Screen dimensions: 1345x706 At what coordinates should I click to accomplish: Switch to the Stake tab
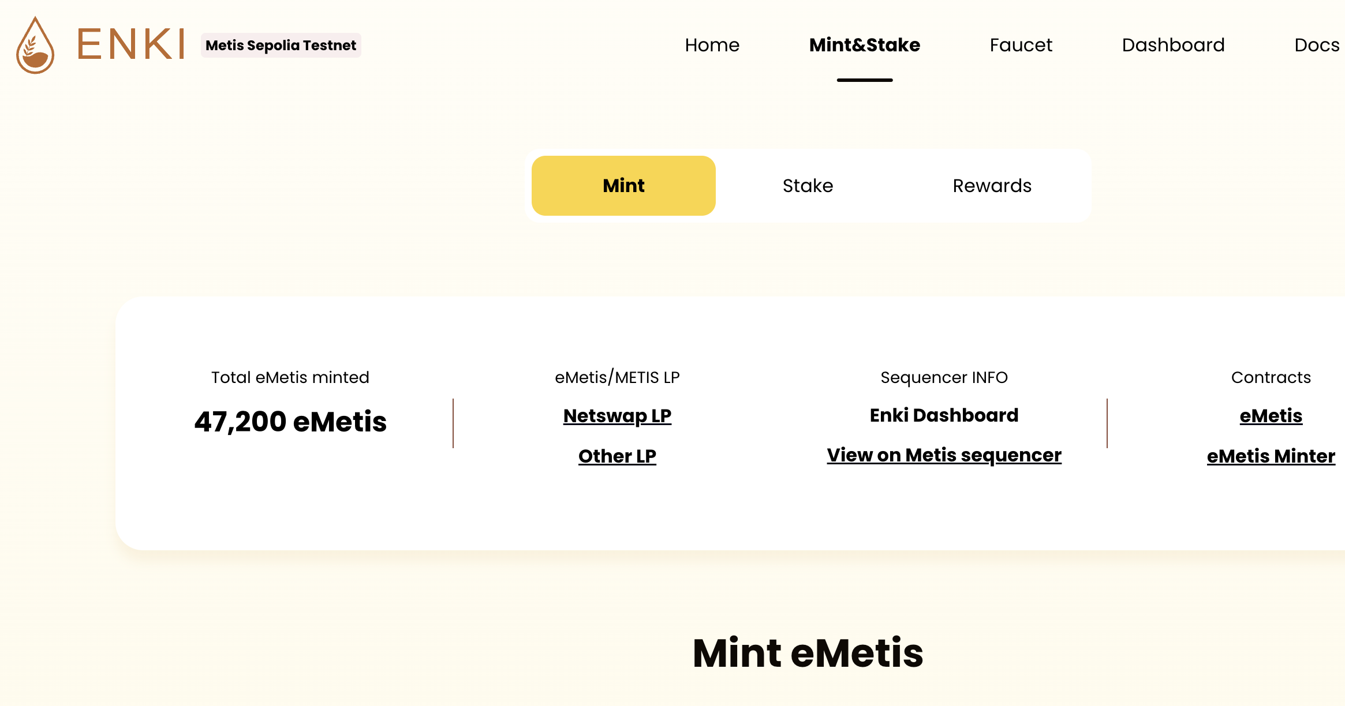(x=808, y=185)
